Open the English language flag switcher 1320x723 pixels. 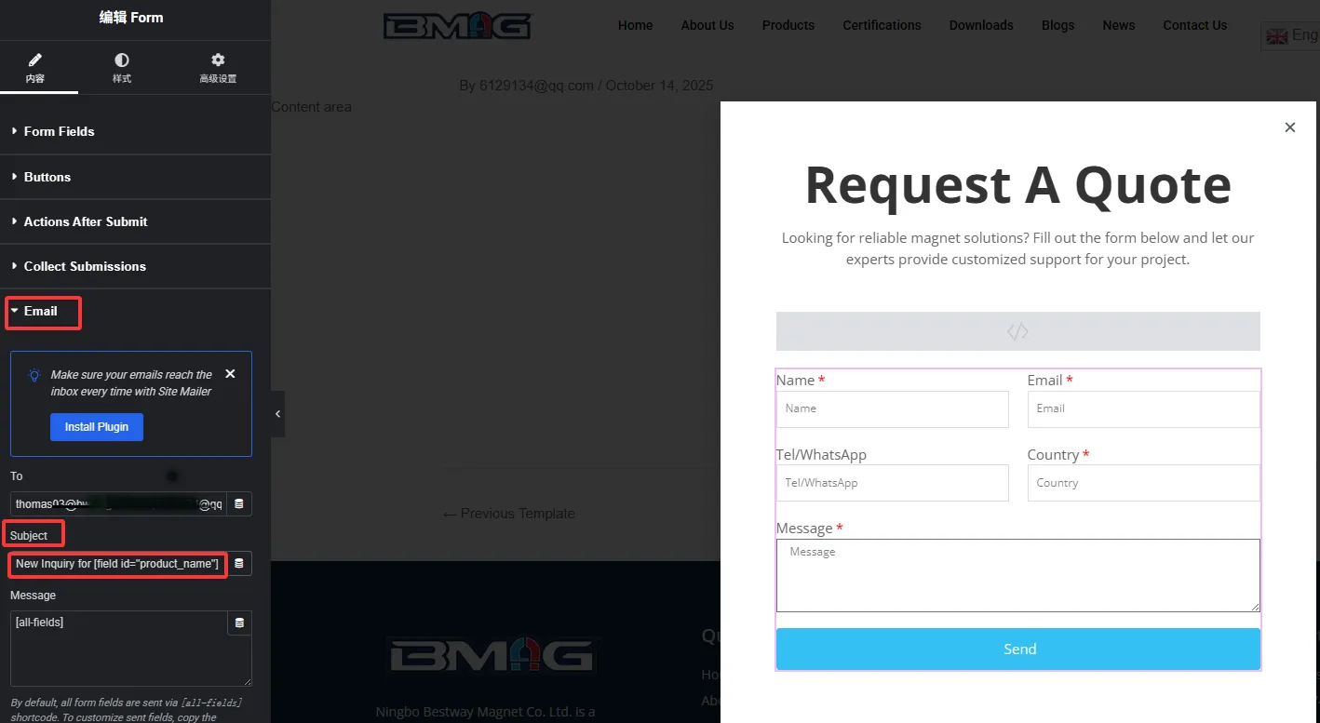1290,35
